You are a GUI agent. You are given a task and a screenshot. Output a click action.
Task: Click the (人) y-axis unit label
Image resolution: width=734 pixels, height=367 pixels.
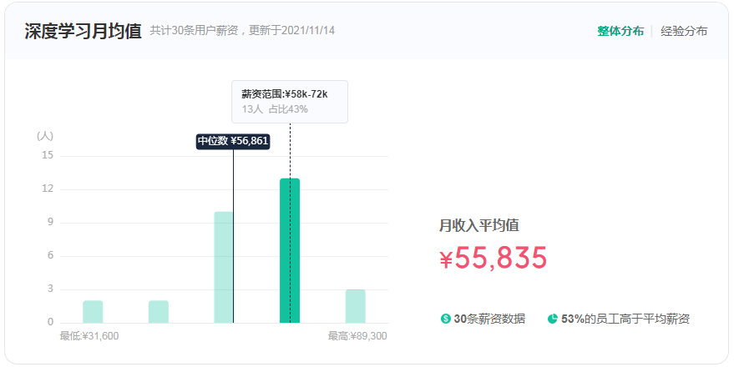click(x=45, y=136)
